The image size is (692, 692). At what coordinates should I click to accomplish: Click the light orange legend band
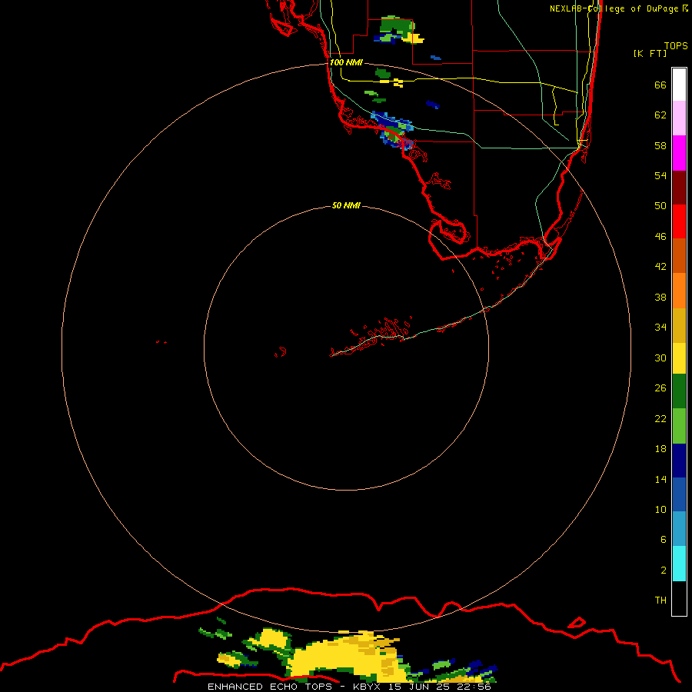point(679,291)
